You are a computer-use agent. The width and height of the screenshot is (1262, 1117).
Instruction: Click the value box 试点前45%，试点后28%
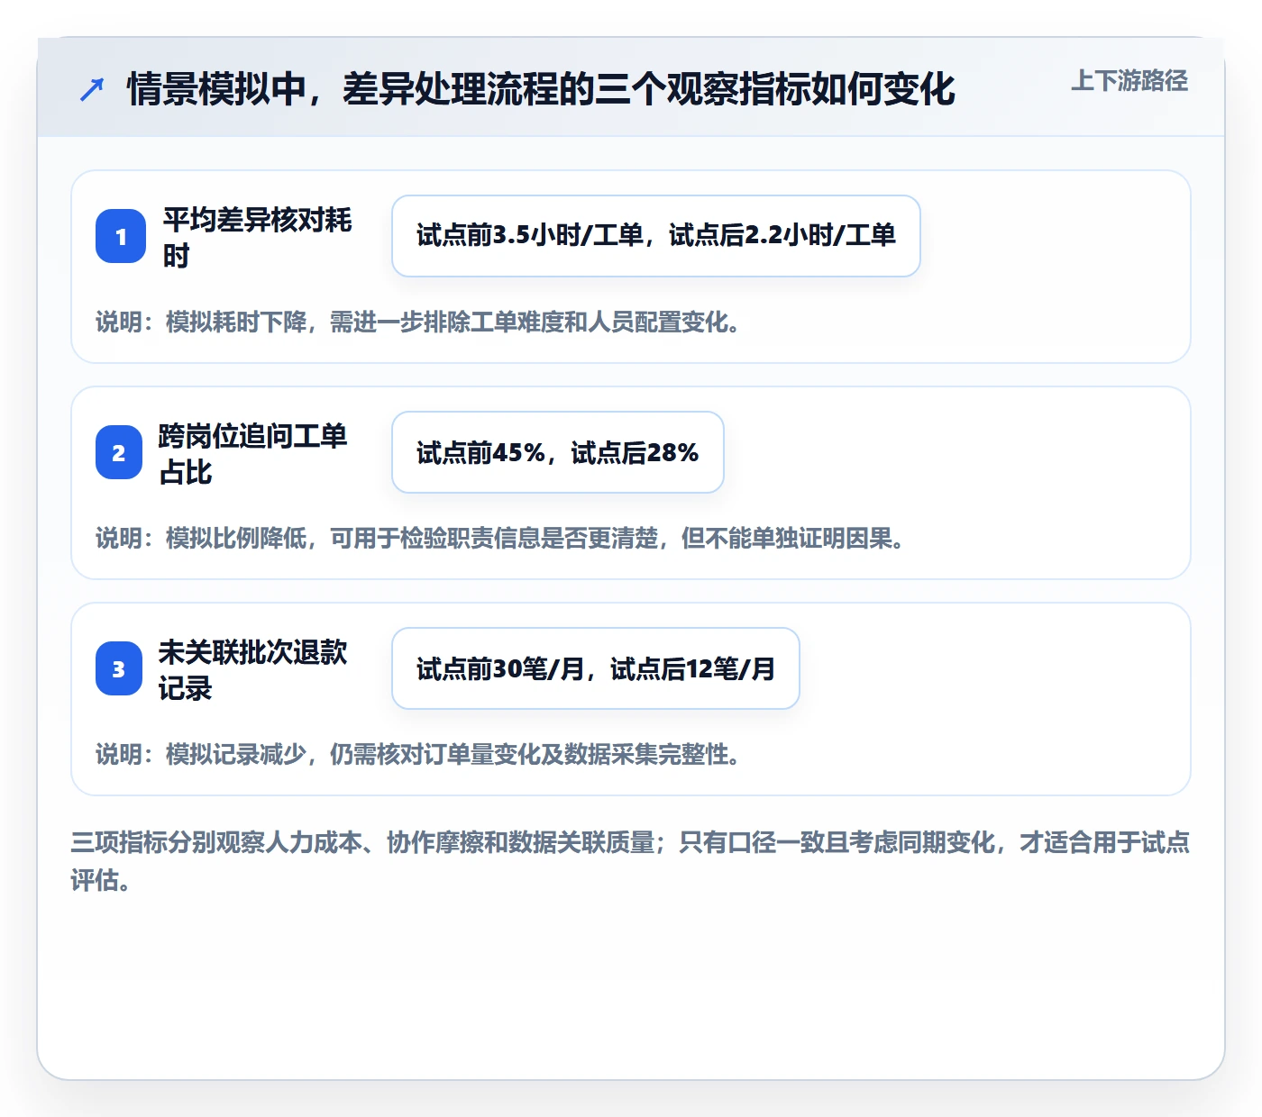pos(558,452)
